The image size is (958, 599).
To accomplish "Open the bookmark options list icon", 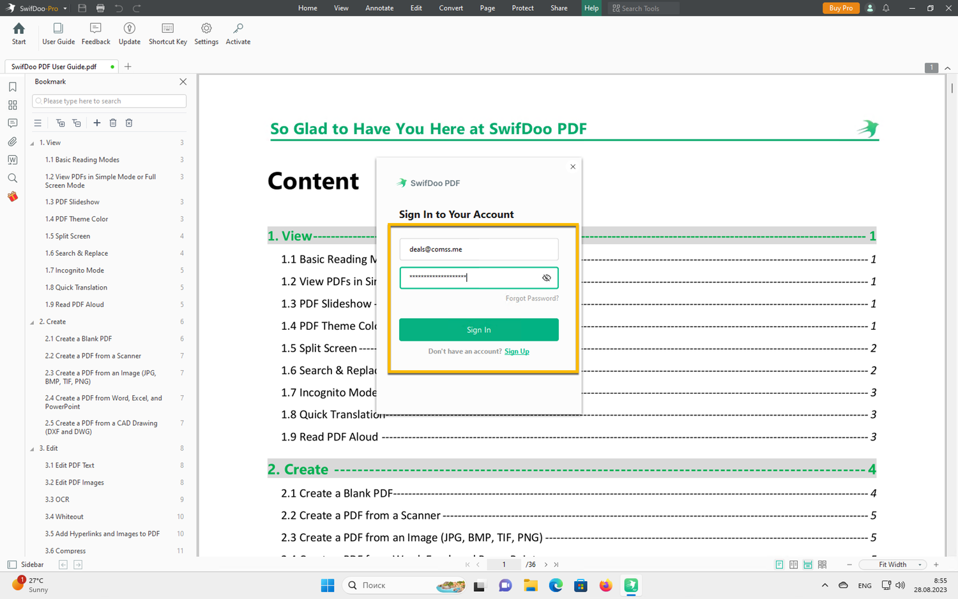I will [38, 123].
